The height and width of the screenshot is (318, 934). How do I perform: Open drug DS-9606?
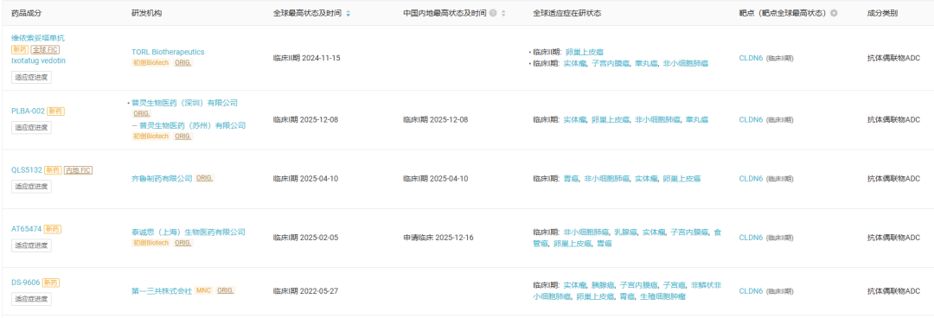point(26,283)
